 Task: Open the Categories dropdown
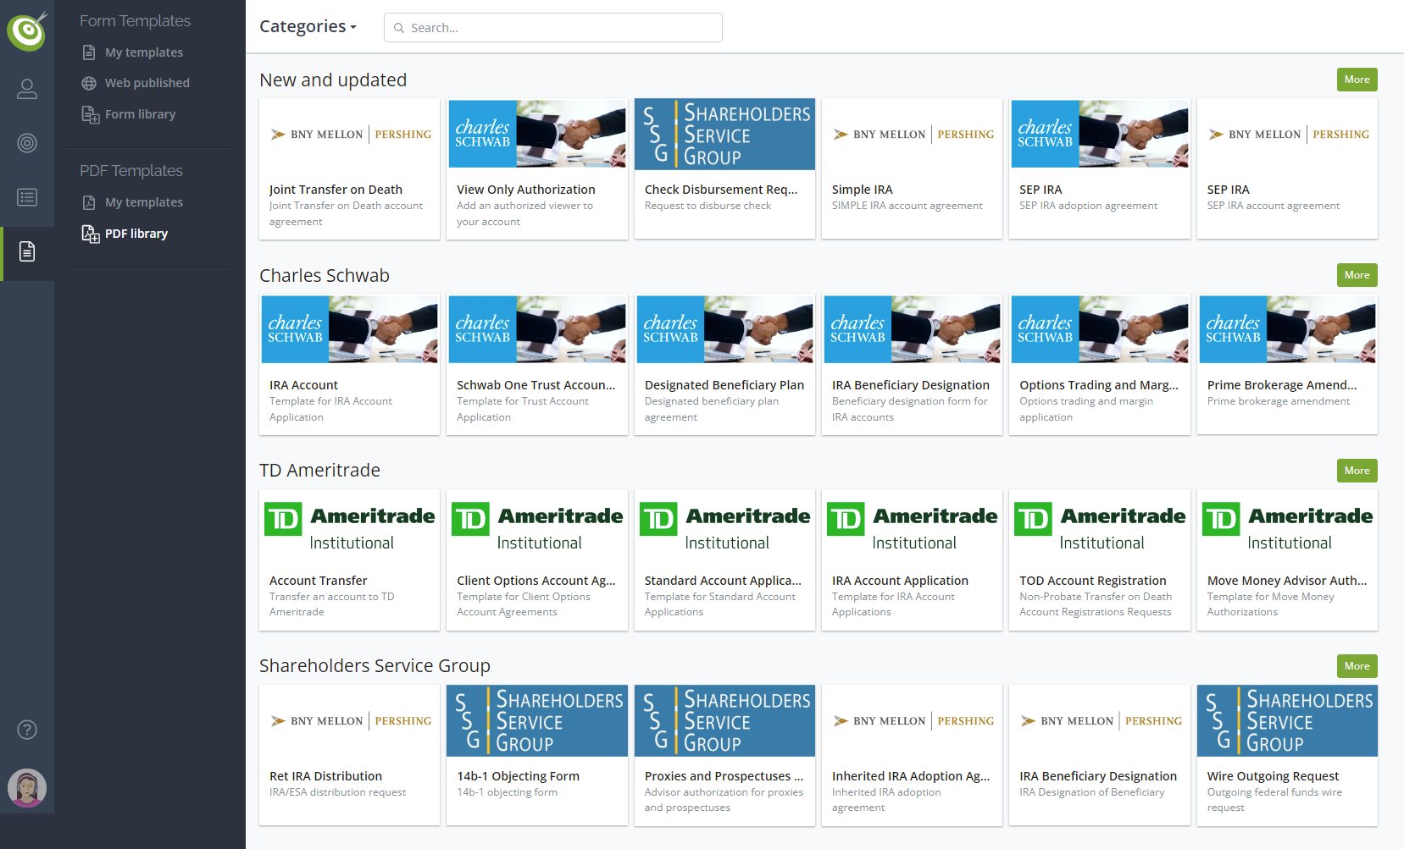point(308,26)
